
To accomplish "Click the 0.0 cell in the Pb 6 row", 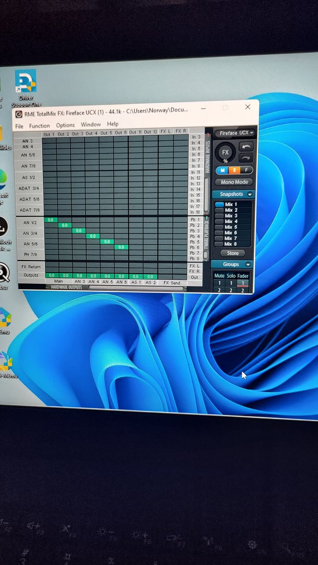I will pyautogui.click(x=121, y=247).
